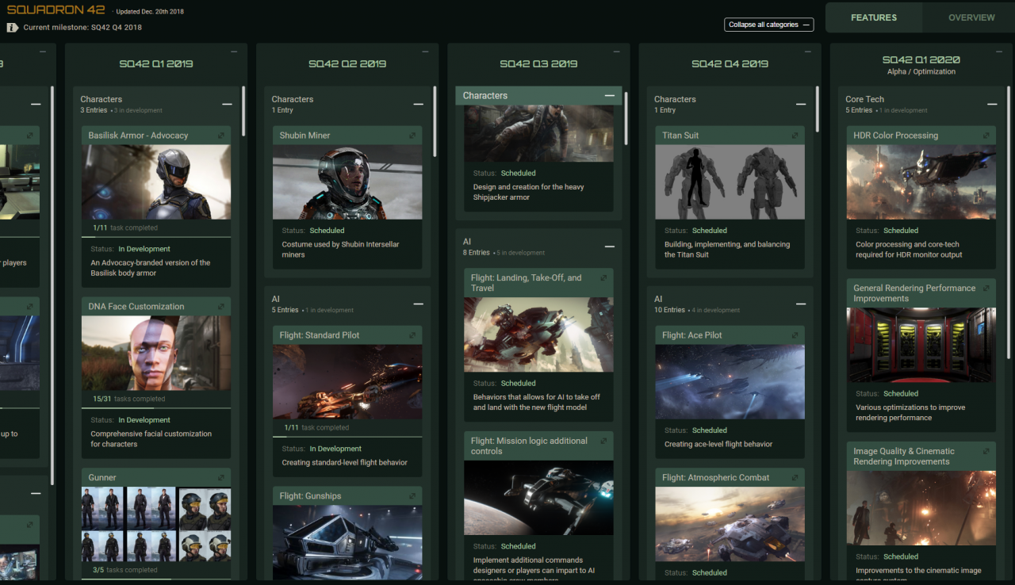
Task: Collapse the Characters category in SQ42 Q3 2019
Action: pyautogui.click(x=610, y=96)
